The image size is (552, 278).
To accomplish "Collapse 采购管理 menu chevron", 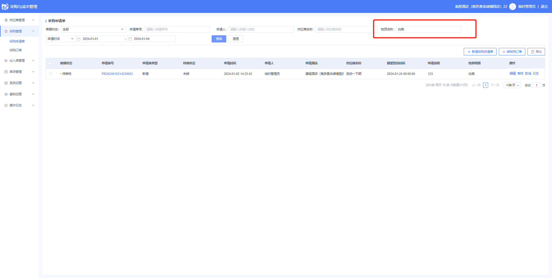I will [x=33, y=31].
